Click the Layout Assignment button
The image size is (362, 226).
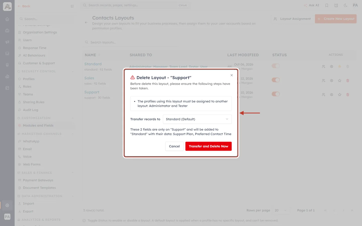click(292, 19)
